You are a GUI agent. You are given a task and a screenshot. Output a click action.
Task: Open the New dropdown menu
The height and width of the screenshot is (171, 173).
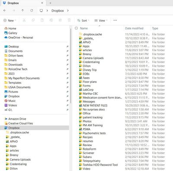click(x=10, y=20)
